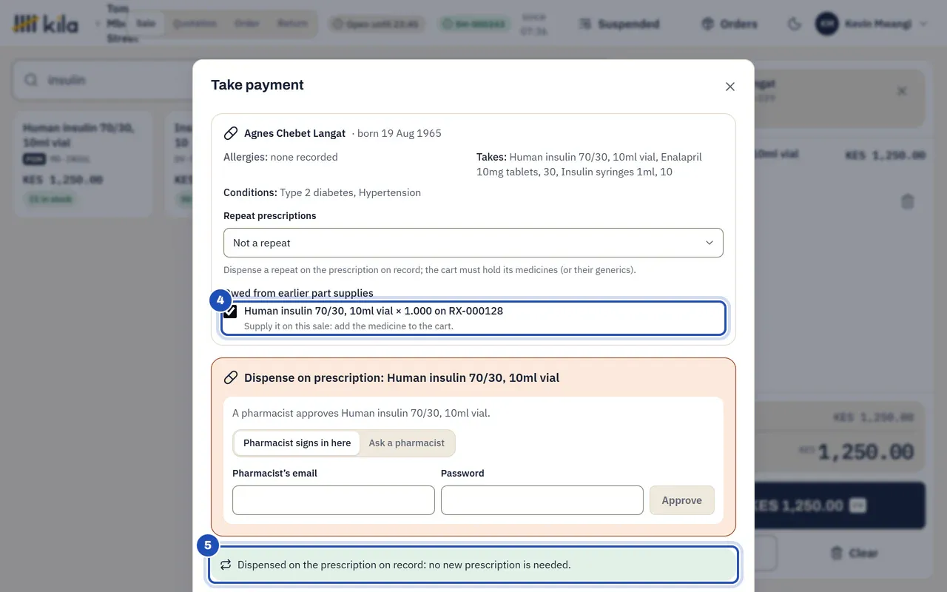Screen dimensions: 947x592
Task: Dismiss the customer banner with its X
Action: tap(902, 91)
